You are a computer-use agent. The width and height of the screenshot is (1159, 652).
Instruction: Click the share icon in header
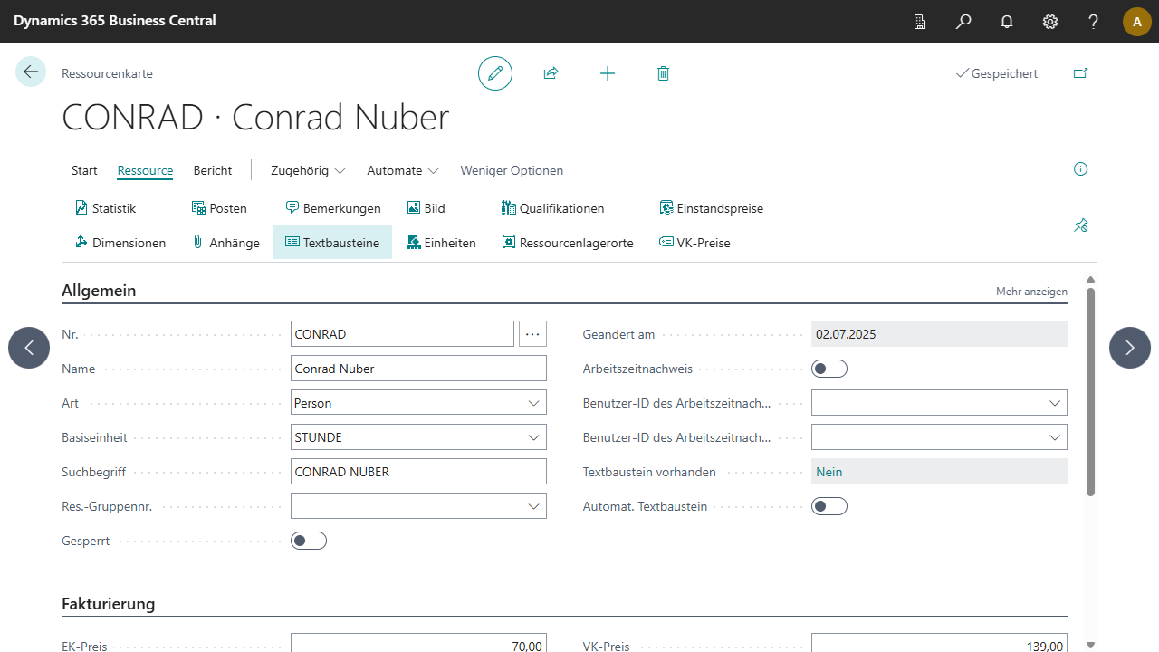click(x=551, y=73)
